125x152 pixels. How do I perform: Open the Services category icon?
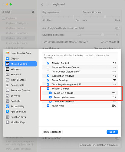[x=8, y=96]
